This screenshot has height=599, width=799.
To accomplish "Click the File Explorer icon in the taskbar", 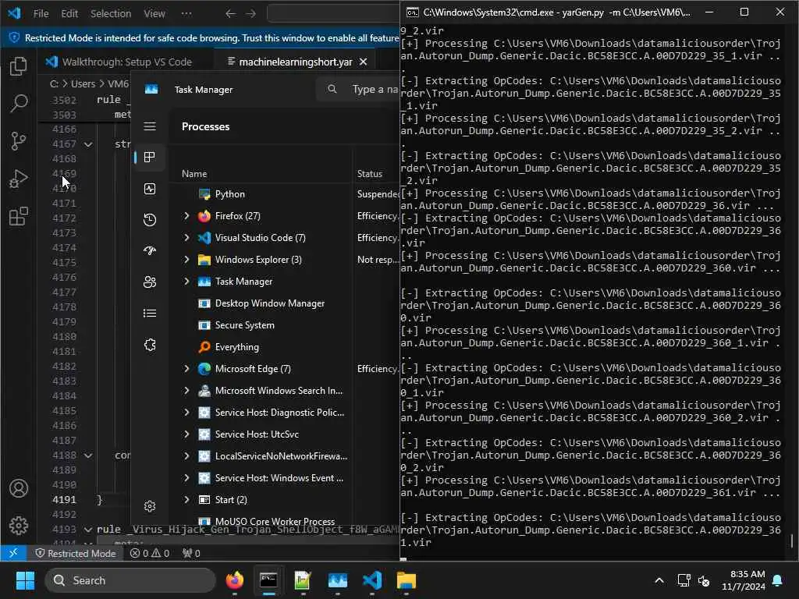I will click(406, 580).
